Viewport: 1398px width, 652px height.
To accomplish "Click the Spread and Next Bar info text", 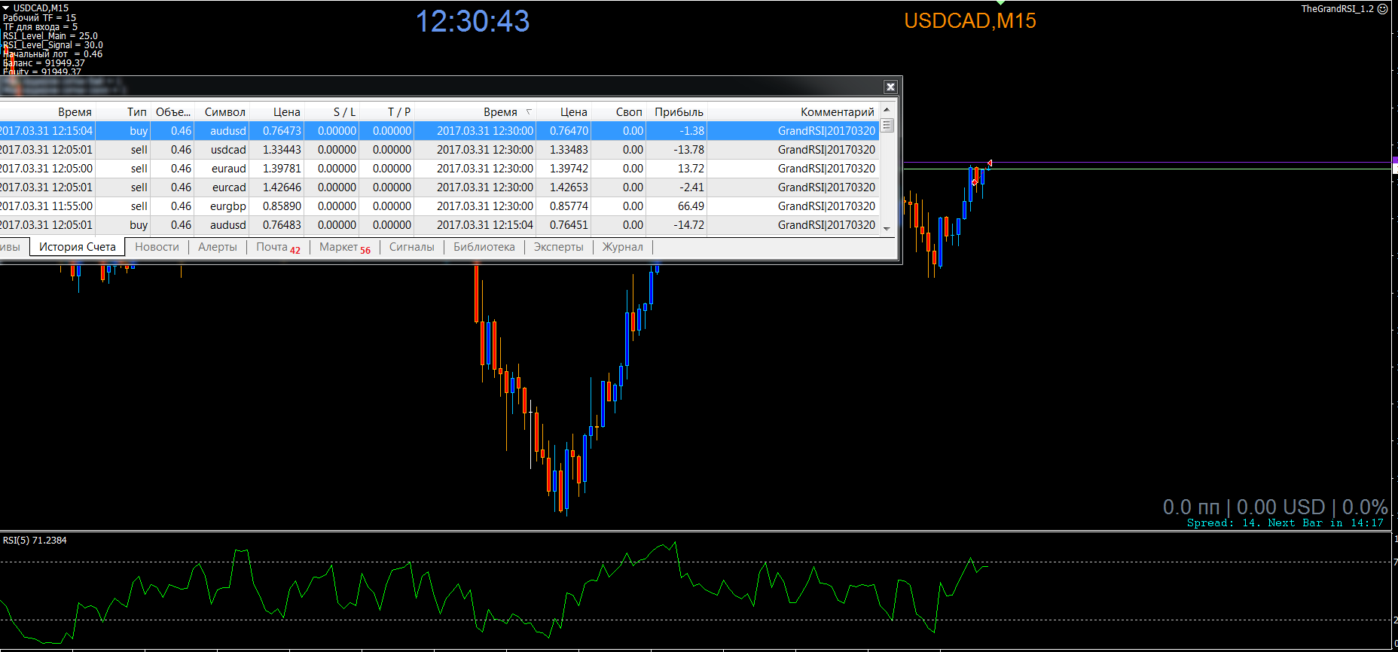I will point(1285,523).
